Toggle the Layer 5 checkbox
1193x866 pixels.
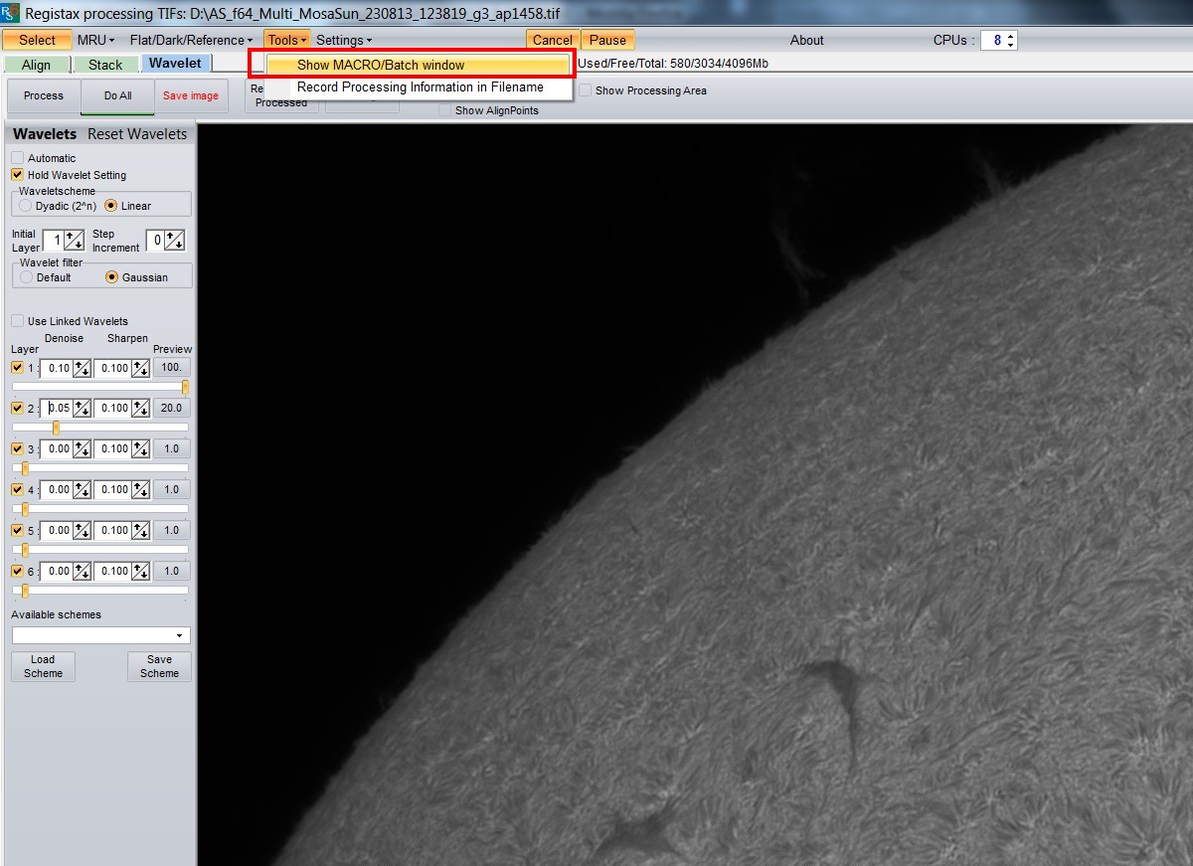click(17, 530)
